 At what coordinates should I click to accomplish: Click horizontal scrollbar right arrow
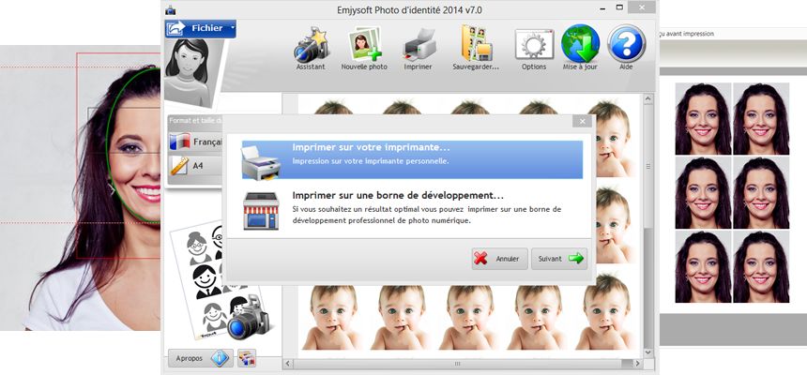(x=638, y=364)
